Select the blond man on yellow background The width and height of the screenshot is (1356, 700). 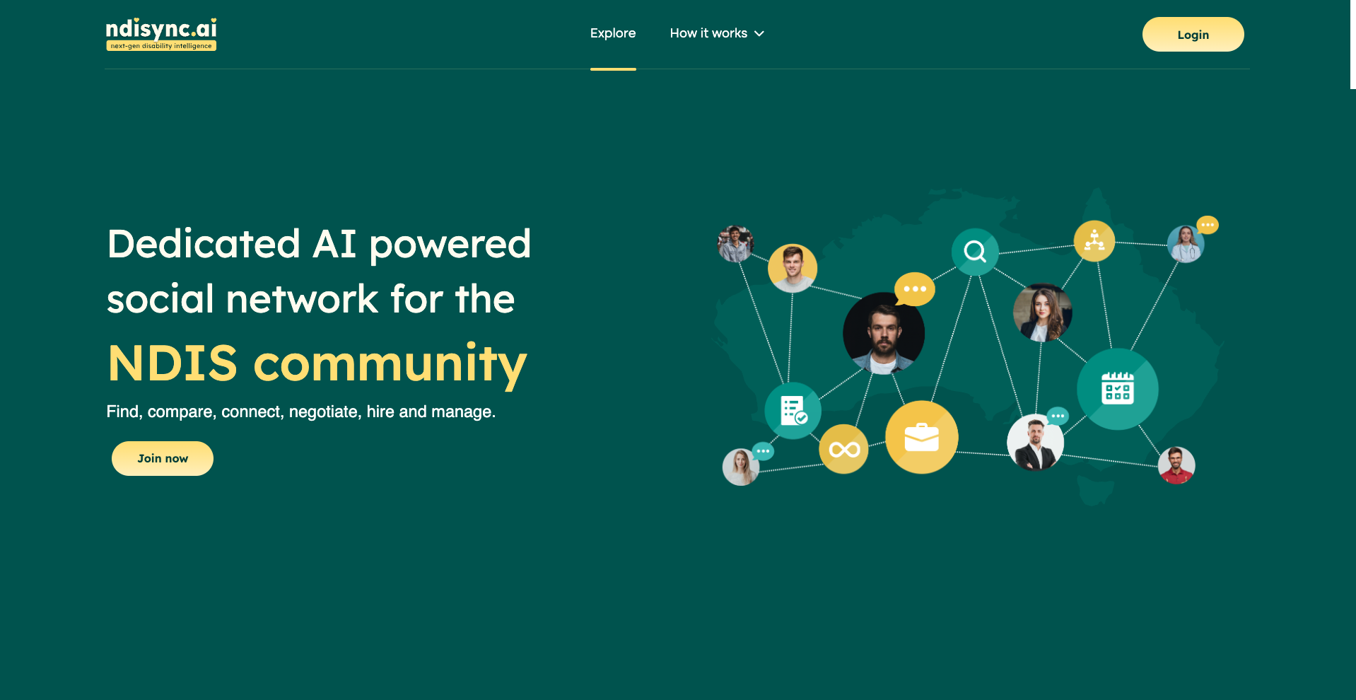pos(793,268)
